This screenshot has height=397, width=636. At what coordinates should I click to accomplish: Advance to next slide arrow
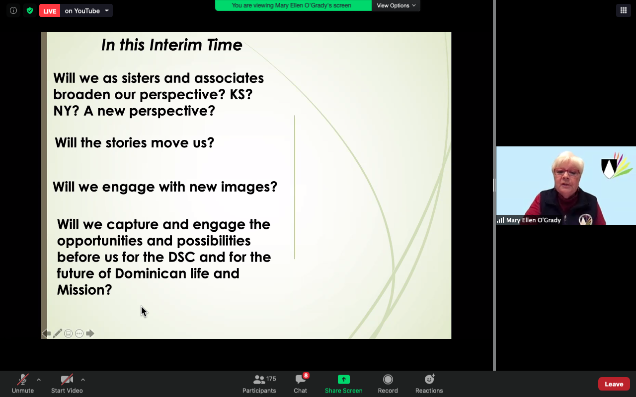pos(90,333)
